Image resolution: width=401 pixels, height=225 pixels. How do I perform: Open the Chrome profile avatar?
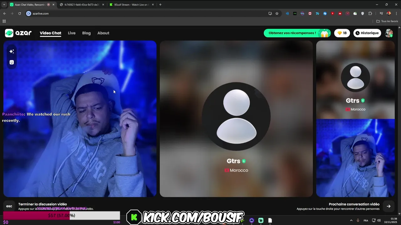click(x=389, y=13)
